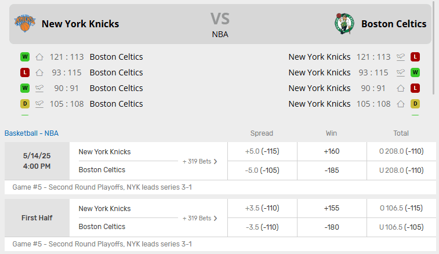Viewport: 439px width, 254px height.
Task: Click the Boston Celtics team logo
Action: point(344,24)
